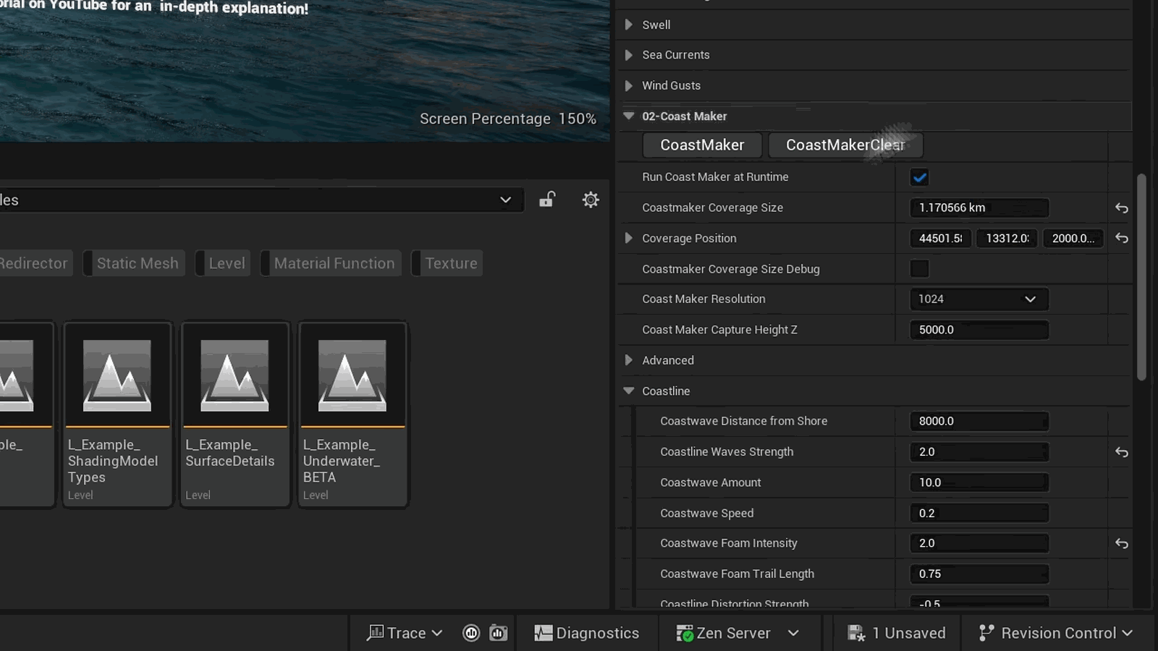Viewport: 1158px width, 651px height.
Task: Toggle the Redirector filter
Action: [35, 263]
